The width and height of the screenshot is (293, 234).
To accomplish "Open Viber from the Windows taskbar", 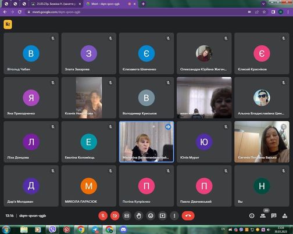I will [x=52, y=229].
